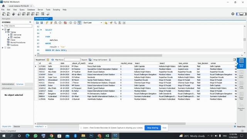The image size is (247, 139).
Task: Collapse the Tables node in the schema tree
Action: 6,32
